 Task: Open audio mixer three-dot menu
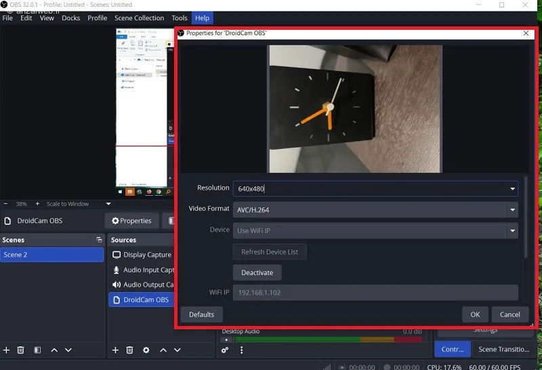click(x=242, y=350)
